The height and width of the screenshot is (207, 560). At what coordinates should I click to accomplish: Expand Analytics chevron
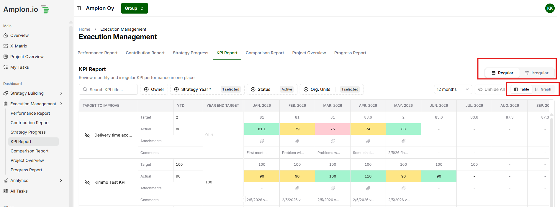(61, 180)
